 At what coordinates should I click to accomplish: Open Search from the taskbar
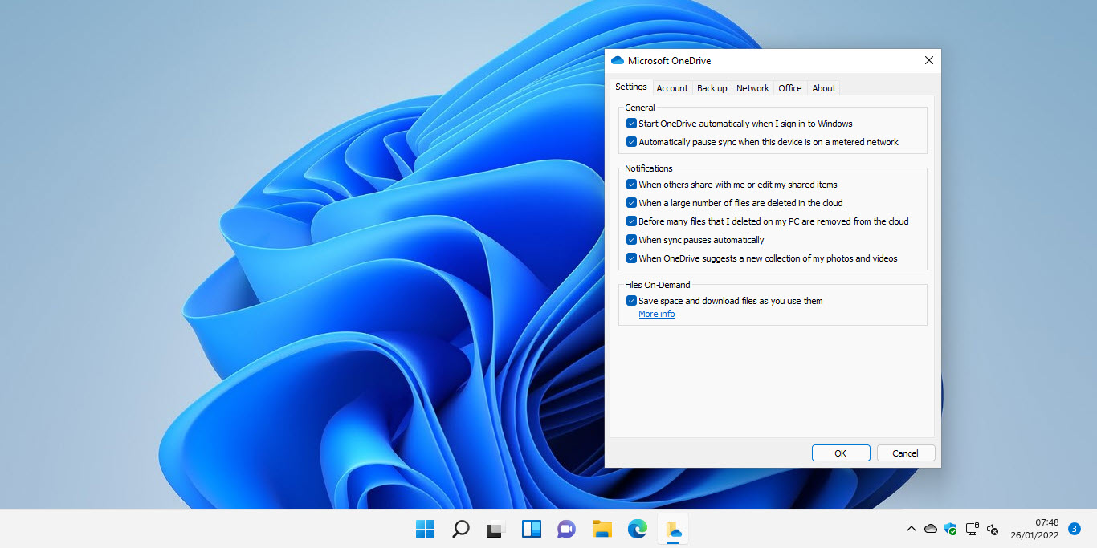tap(460, 529)
